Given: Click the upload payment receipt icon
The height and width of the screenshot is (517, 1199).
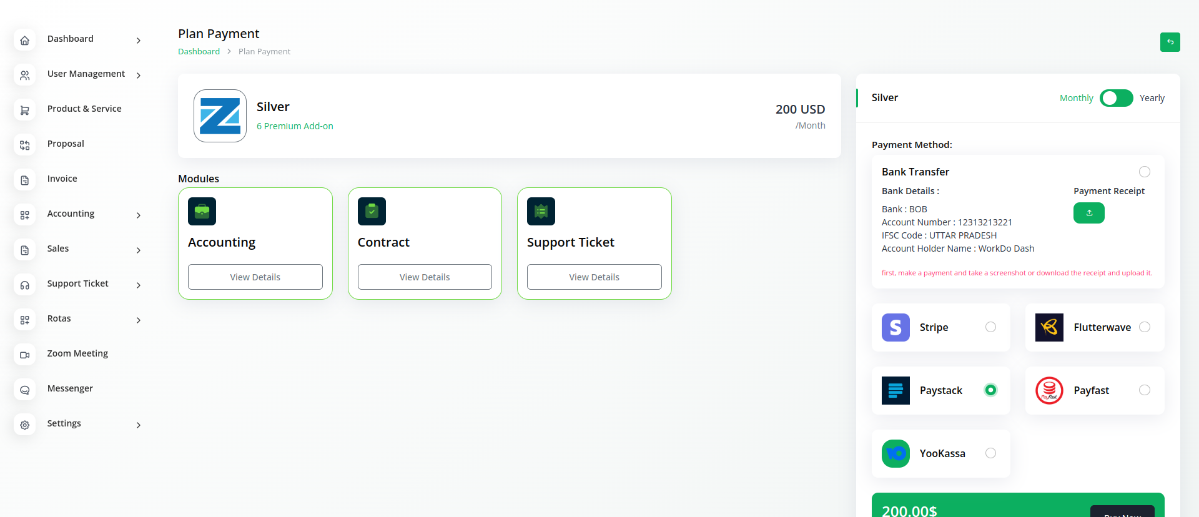Looking at the screenshot, I should click(x=1088, y=213).
